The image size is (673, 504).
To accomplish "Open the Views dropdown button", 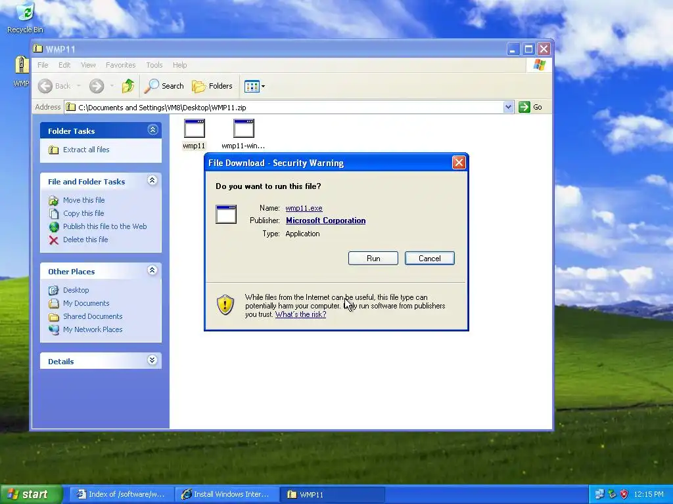I will coord(254,86).
